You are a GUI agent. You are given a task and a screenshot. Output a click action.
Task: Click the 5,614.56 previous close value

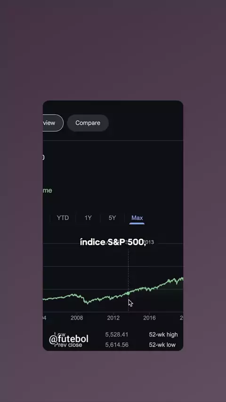tap(117, 345)
